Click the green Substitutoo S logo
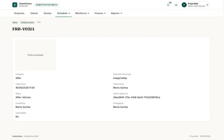 tap(15, 5)
